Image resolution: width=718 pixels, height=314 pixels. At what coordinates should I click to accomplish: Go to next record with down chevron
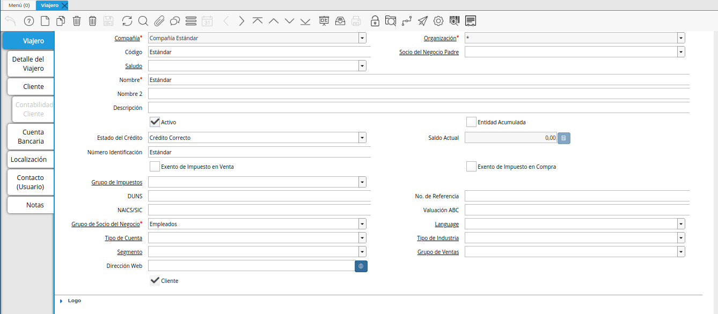tap(290, 21)
